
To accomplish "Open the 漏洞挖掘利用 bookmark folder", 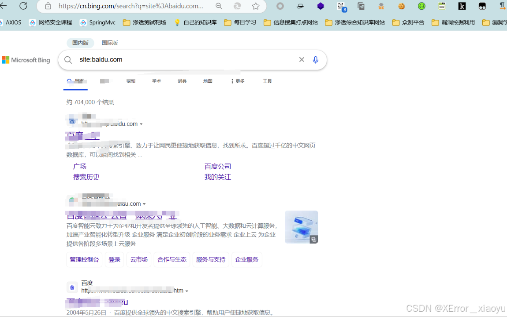I will (453, 22).
